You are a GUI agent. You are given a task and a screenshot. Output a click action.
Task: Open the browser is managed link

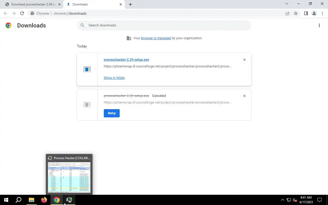156,38
